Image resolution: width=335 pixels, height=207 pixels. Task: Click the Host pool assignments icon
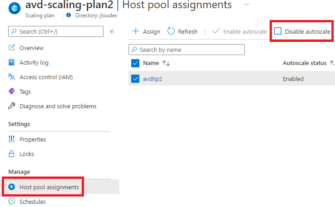pyautogui.click(x=11, y=187)
